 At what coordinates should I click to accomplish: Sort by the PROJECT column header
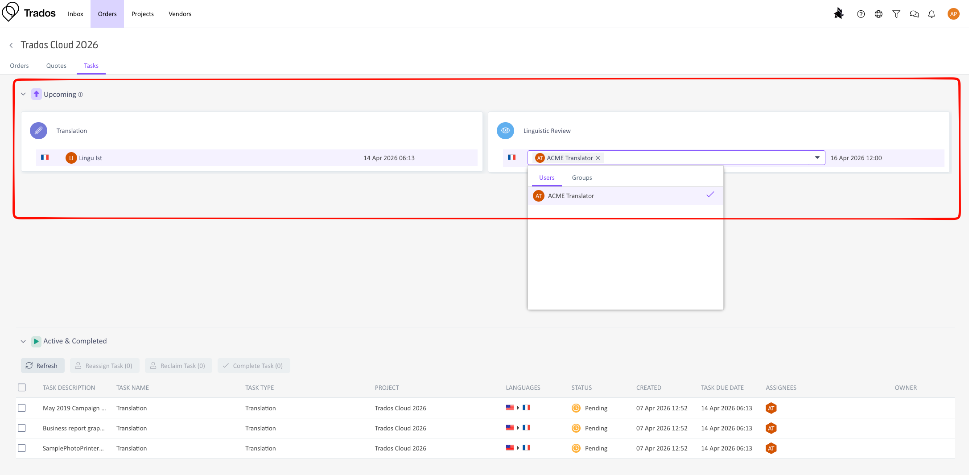[387, 388]
